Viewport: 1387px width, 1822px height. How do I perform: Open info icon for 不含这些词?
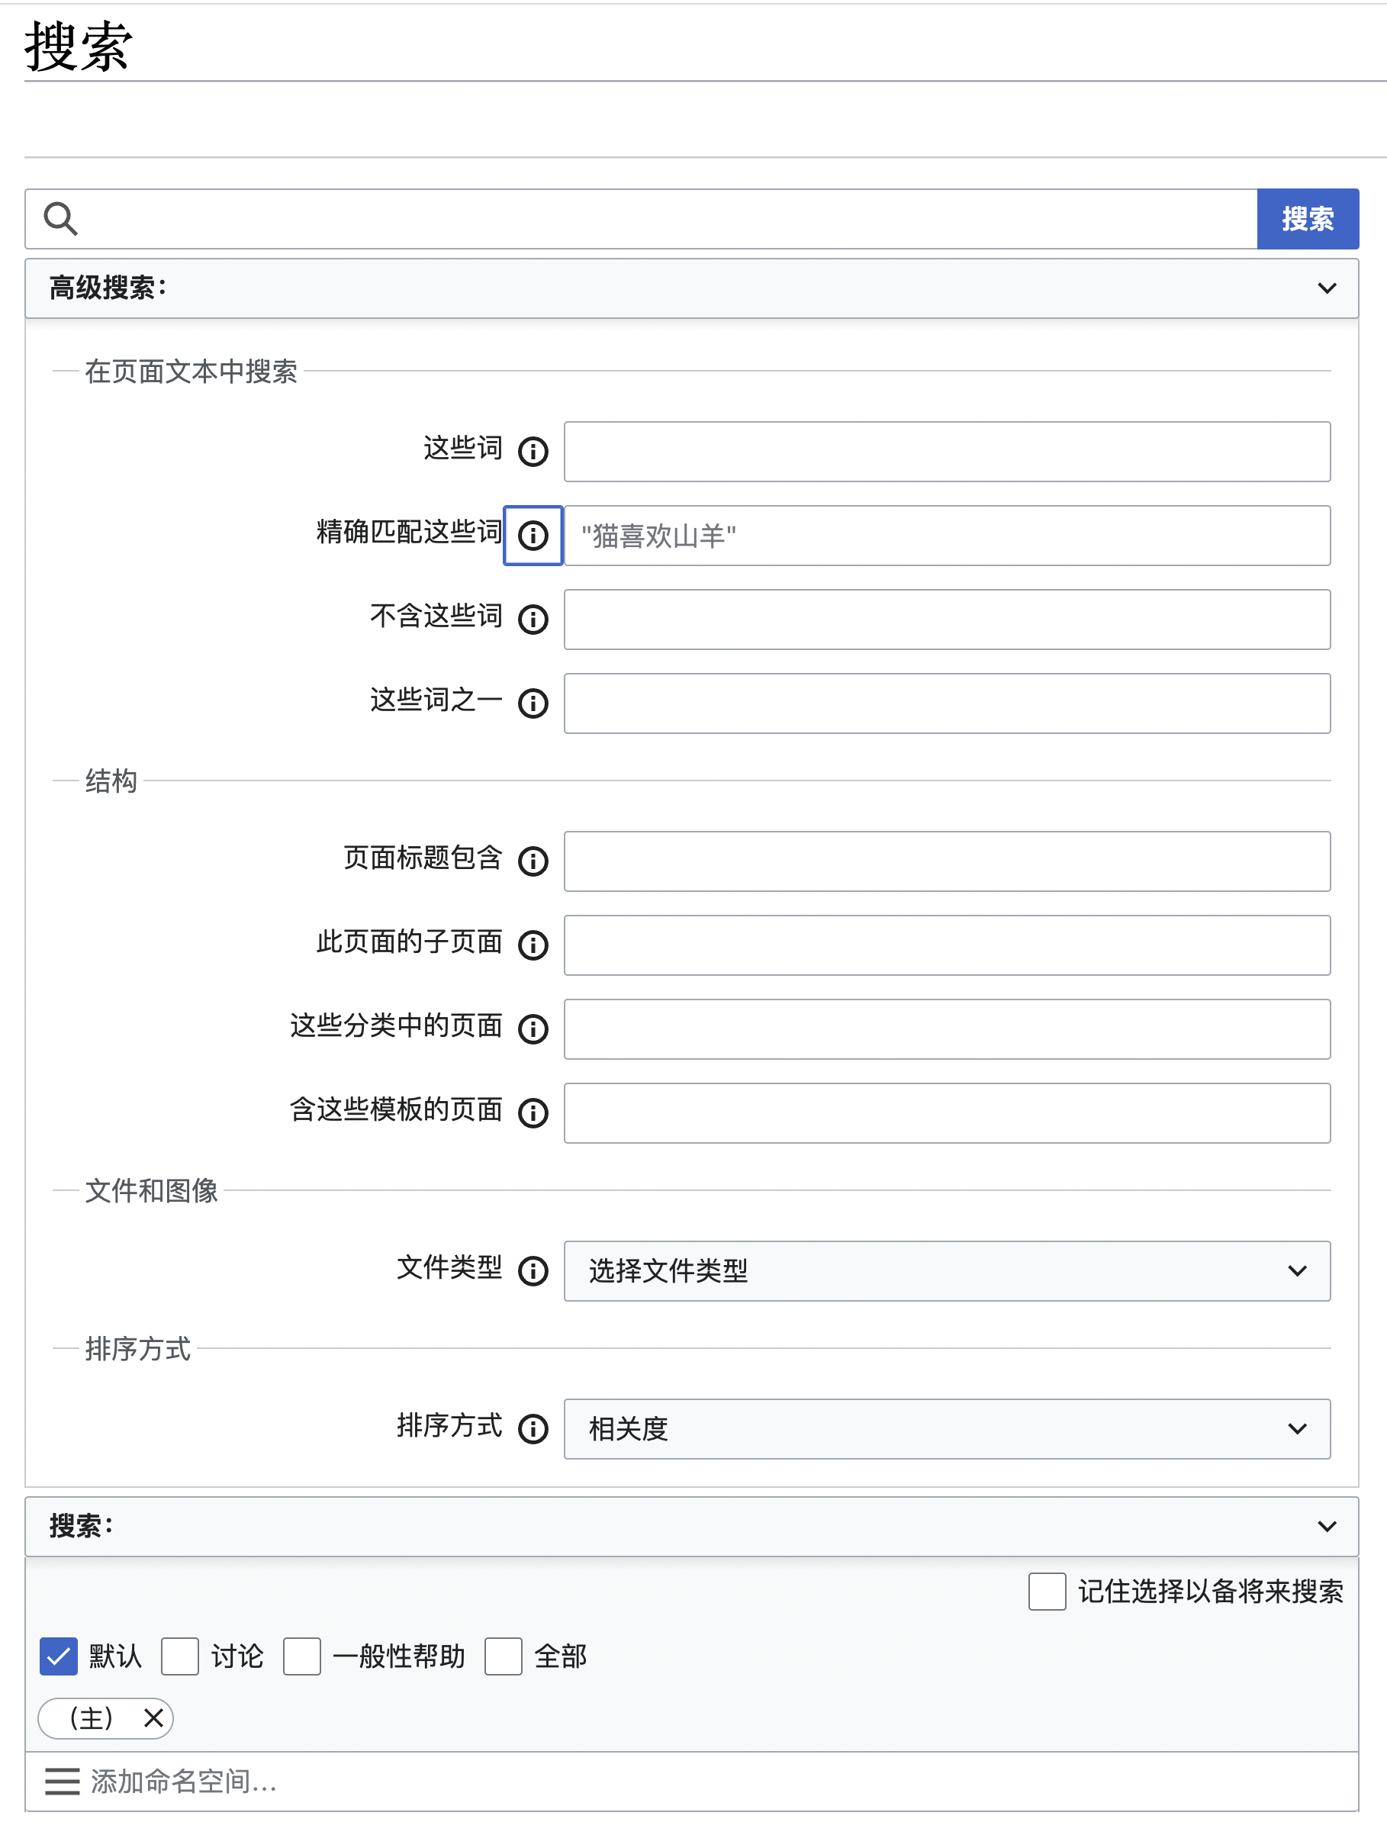click(533, 620)
